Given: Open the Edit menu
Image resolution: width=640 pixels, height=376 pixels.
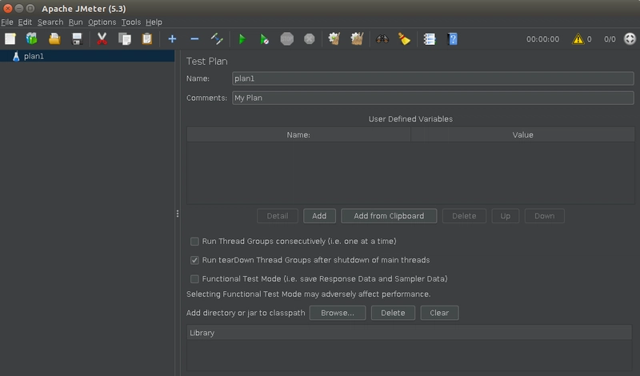Looking at the screenshot, I should pyautogui.click(x=25, y=22).
